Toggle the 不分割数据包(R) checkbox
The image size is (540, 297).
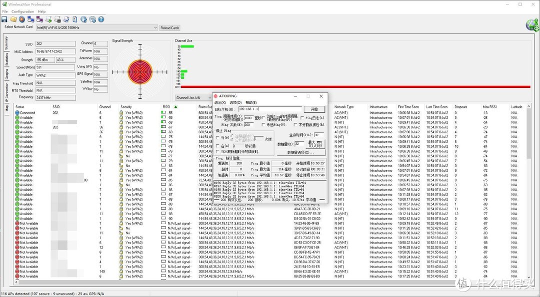click(x=295, y=125)
